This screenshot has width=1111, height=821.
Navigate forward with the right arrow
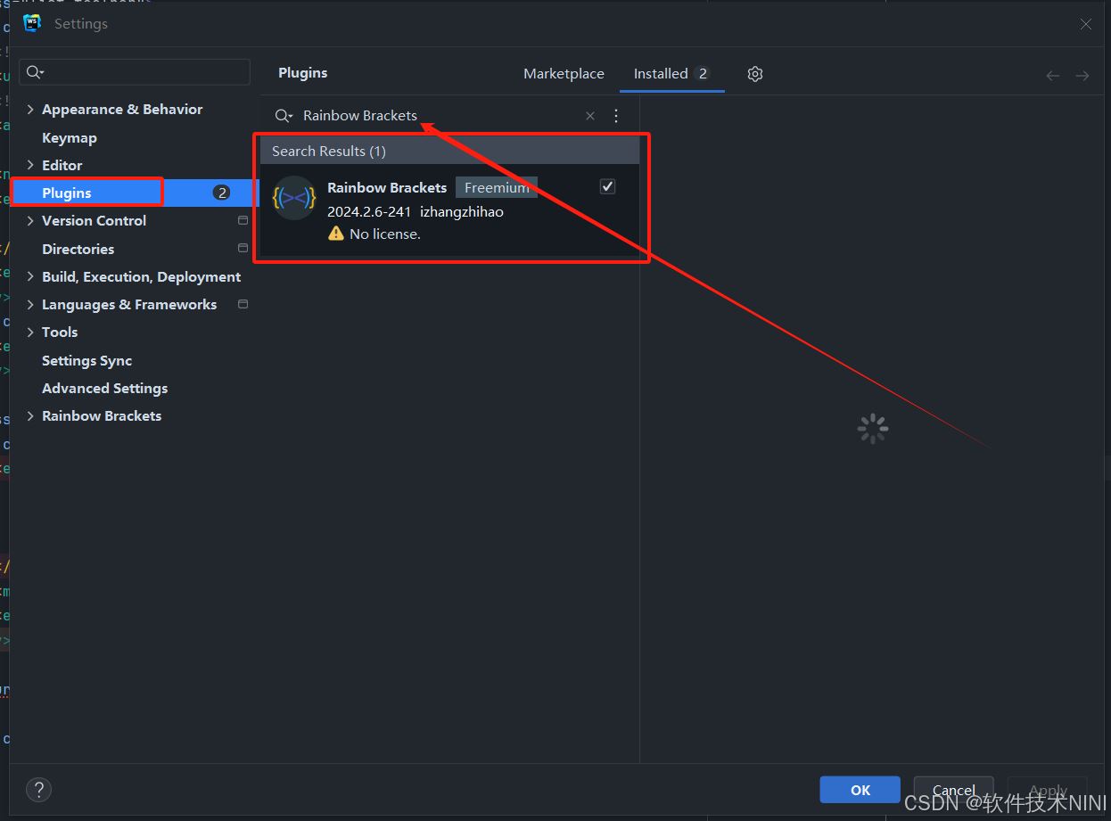(1082, 76)
